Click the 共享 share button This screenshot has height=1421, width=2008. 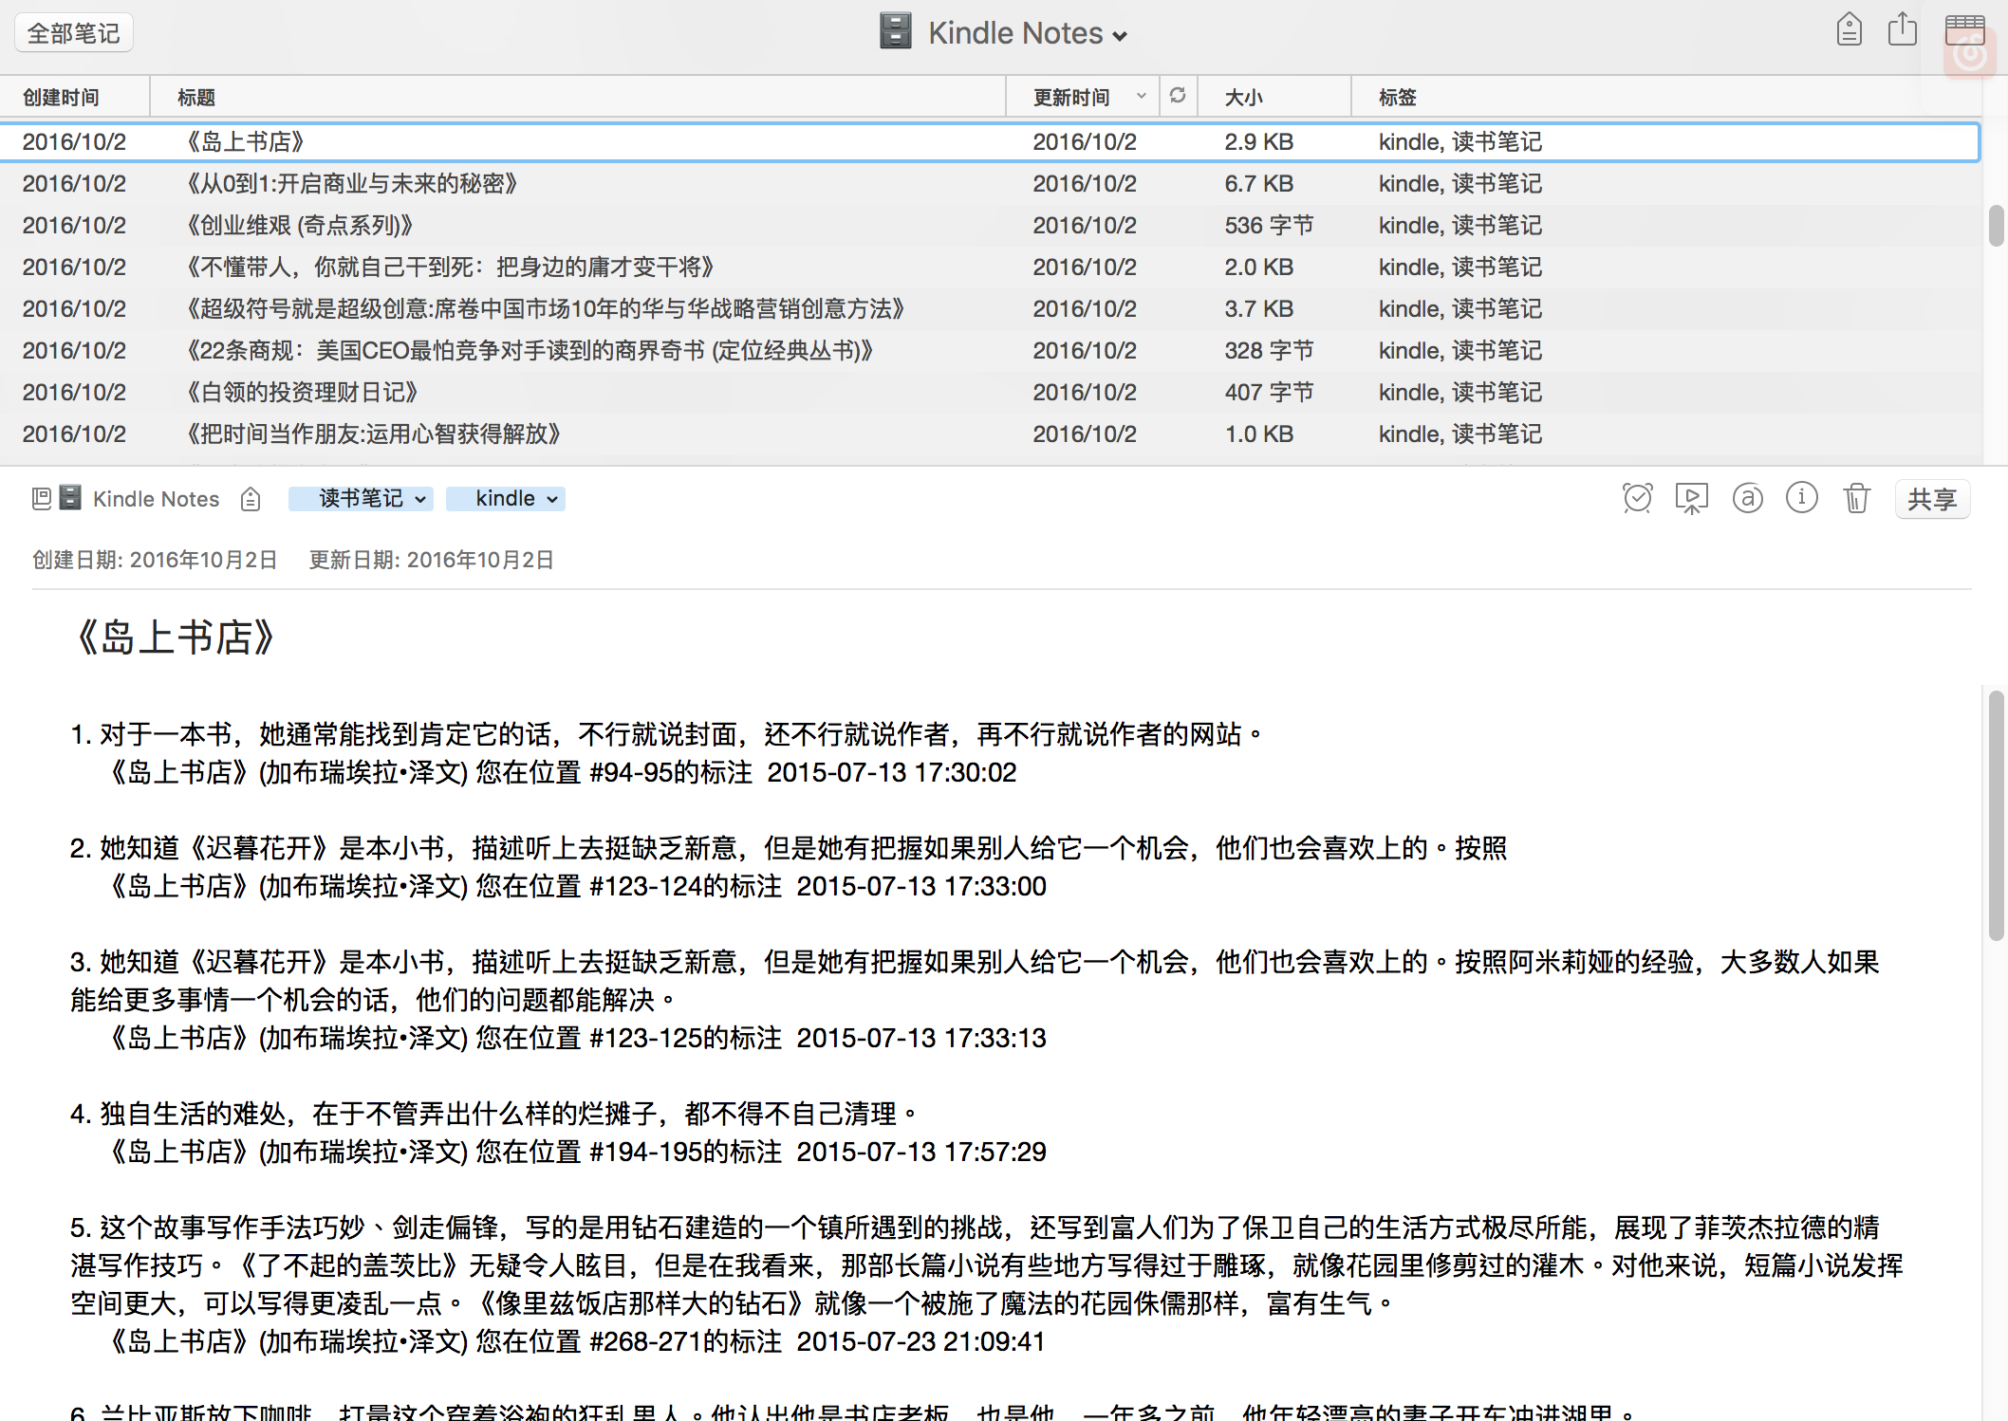point(1932,499)
